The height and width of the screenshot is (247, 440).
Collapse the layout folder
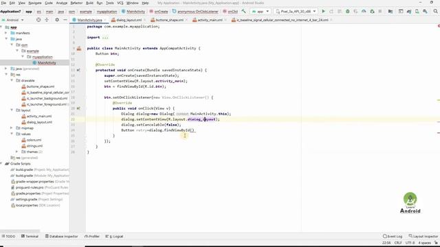click(12, 110)
